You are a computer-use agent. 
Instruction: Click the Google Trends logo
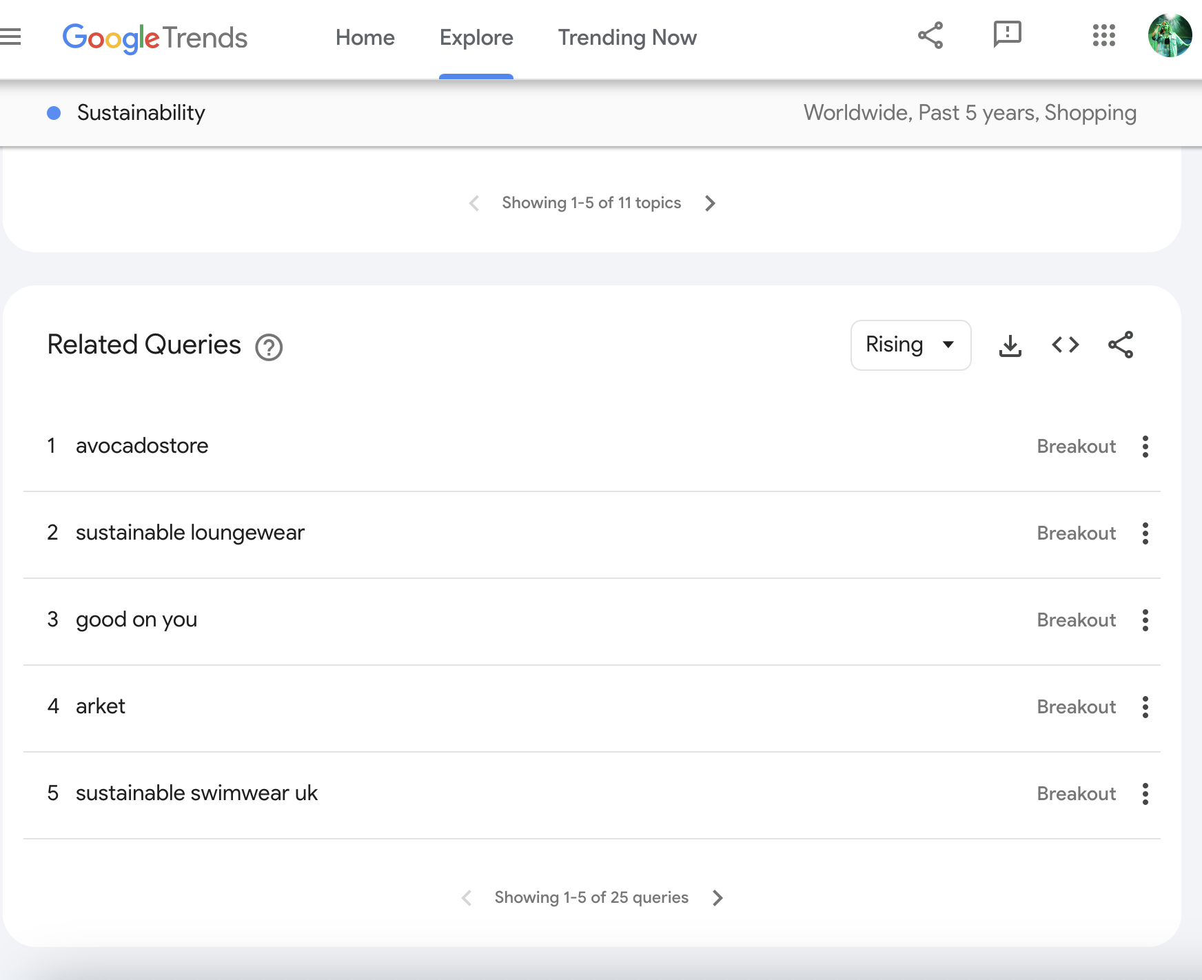(155, 38)
